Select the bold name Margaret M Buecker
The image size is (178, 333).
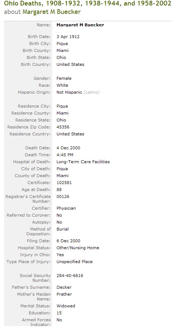click(x=80, y=25)
